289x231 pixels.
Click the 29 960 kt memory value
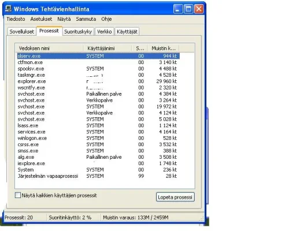166,81
